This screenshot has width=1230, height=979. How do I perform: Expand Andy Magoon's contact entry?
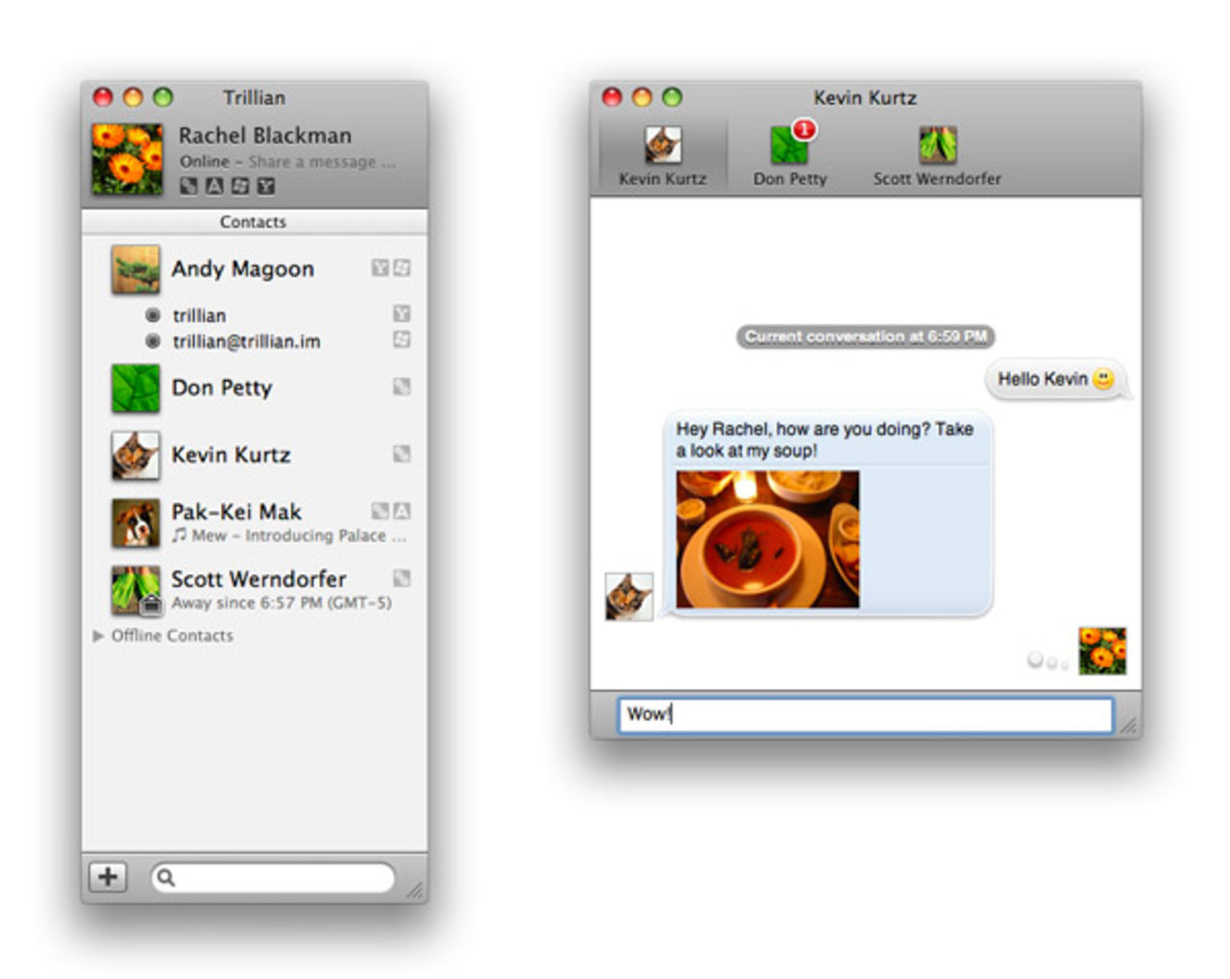coord(243,268)
